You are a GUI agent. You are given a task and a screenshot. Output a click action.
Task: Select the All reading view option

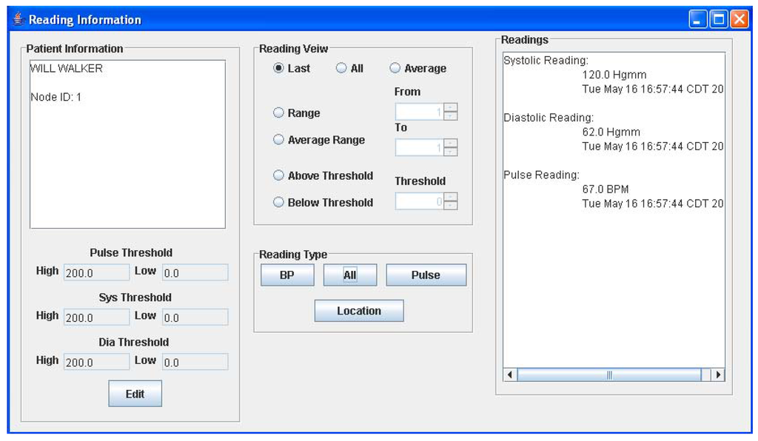point(341,68)
